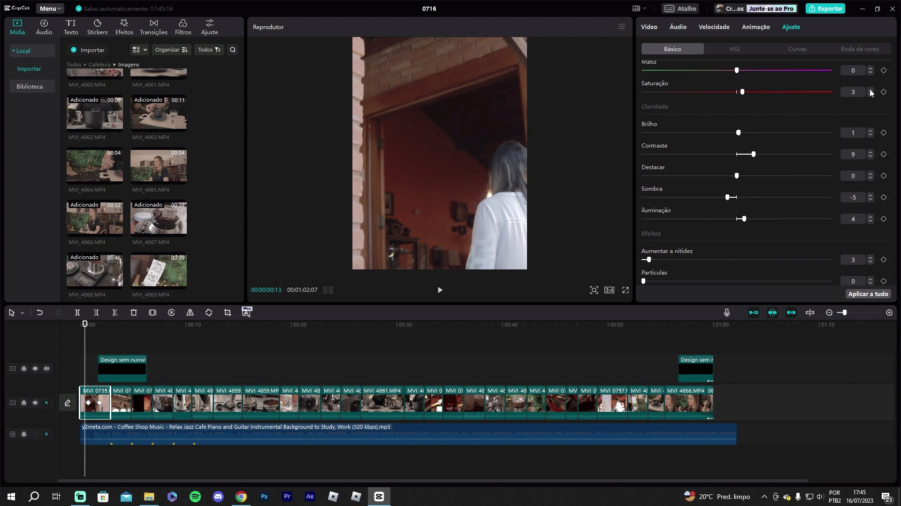Expand the Organizar sort dropdown
The height and width of the screenshot is (506, 901).
click(x=171, y=50)
